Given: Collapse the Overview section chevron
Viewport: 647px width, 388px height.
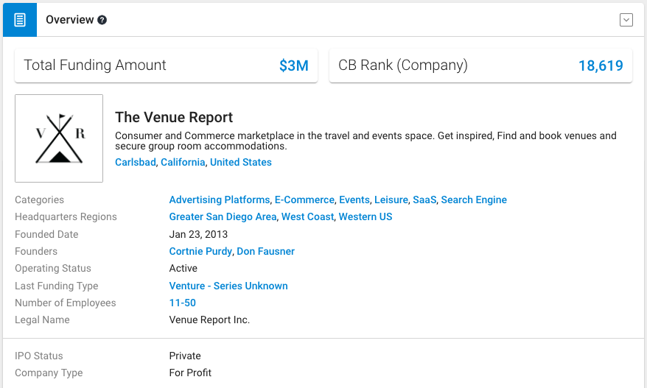Looking at the screenshot, I should pyautogui.click(x=626, y=20).
